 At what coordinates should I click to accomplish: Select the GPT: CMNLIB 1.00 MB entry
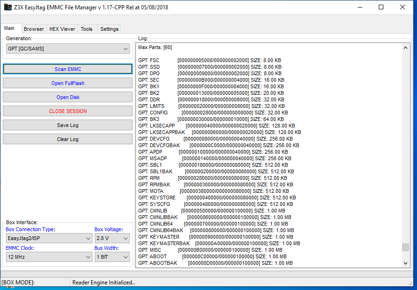212,211
